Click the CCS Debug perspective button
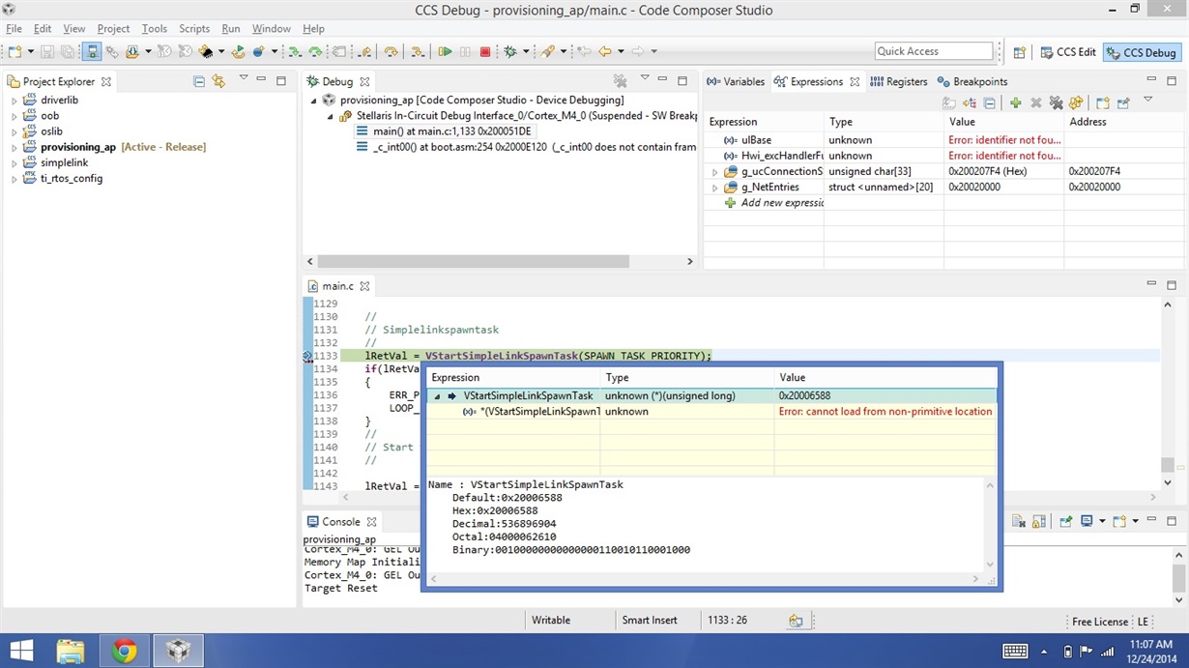This screenshot has height=668, width=1189. pos(1141,52)
